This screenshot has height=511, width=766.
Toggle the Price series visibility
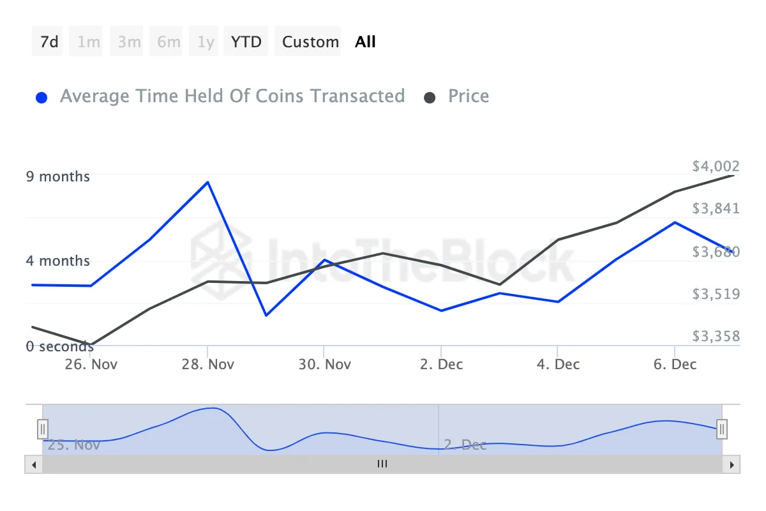(x=468, y=96)
